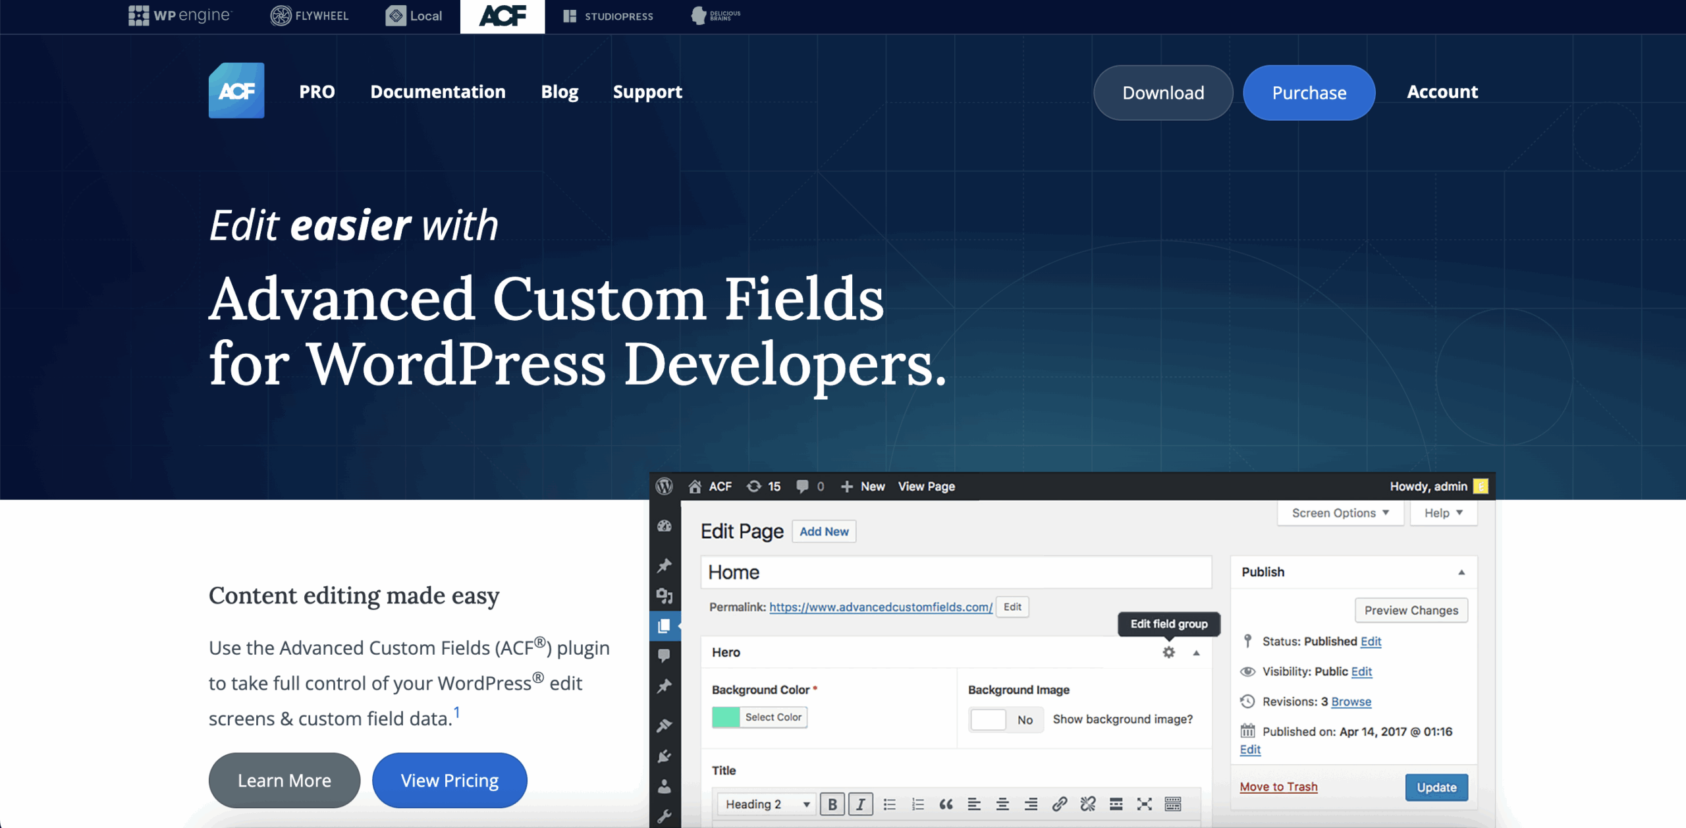Click the Add New page button
This screenshot has height=828, width=1686.
point(824,531)
